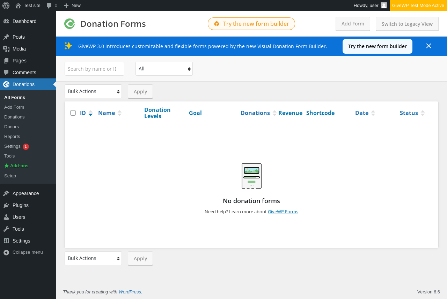Click the top Apply button
The width and height of the screenshot is (447, 299).
click(x=140, y=91)
